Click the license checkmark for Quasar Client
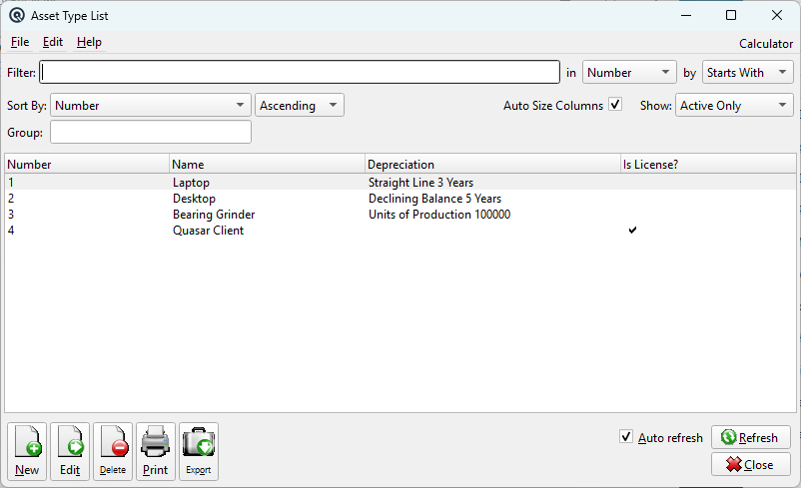The height and width of the screenshot is (488, 801). pyautogui.click(x=632, y=231)
